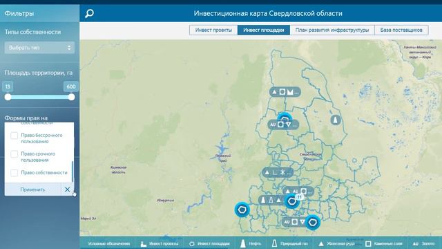Click the Типы собственности label
Screen dimensions: 442x249
[32, 32]
